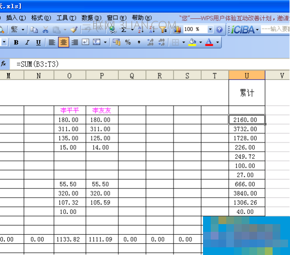Viewport: 290px width, 255px height.
Task: Click the formula bar showing =SUM(B3:T3)
Action: tap(149, 64)
